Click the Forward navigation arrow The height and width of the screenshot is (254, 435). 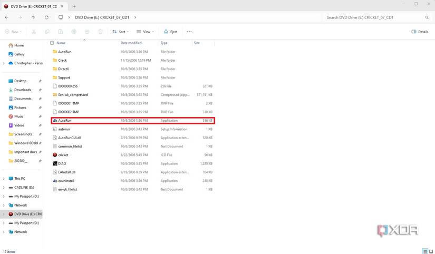coord(20,17)
